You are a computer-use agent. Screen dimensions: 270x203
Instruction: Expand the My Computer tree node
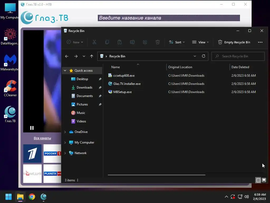(x=65, y=142)
